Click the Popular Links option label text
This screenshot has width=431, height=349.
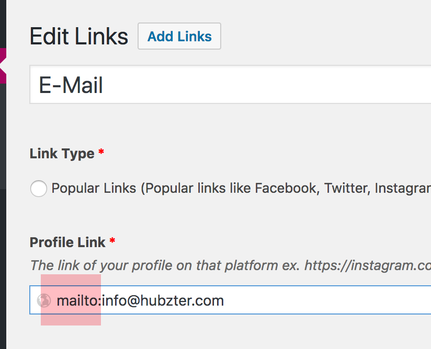[241, 189]
